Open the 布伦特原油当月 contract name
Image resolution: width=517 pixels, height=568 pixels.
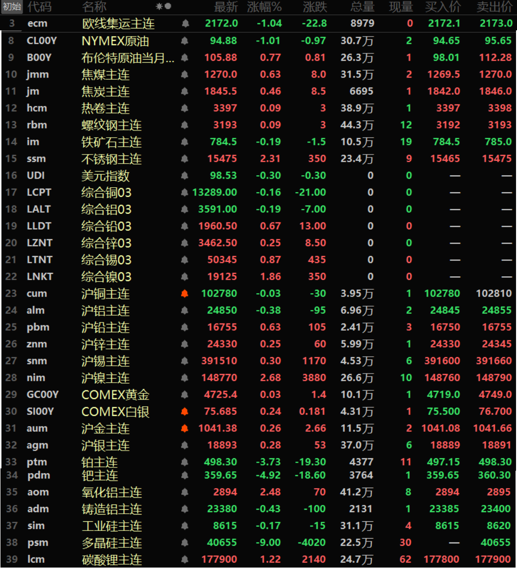pyautogui.click(x=127, y=58)
